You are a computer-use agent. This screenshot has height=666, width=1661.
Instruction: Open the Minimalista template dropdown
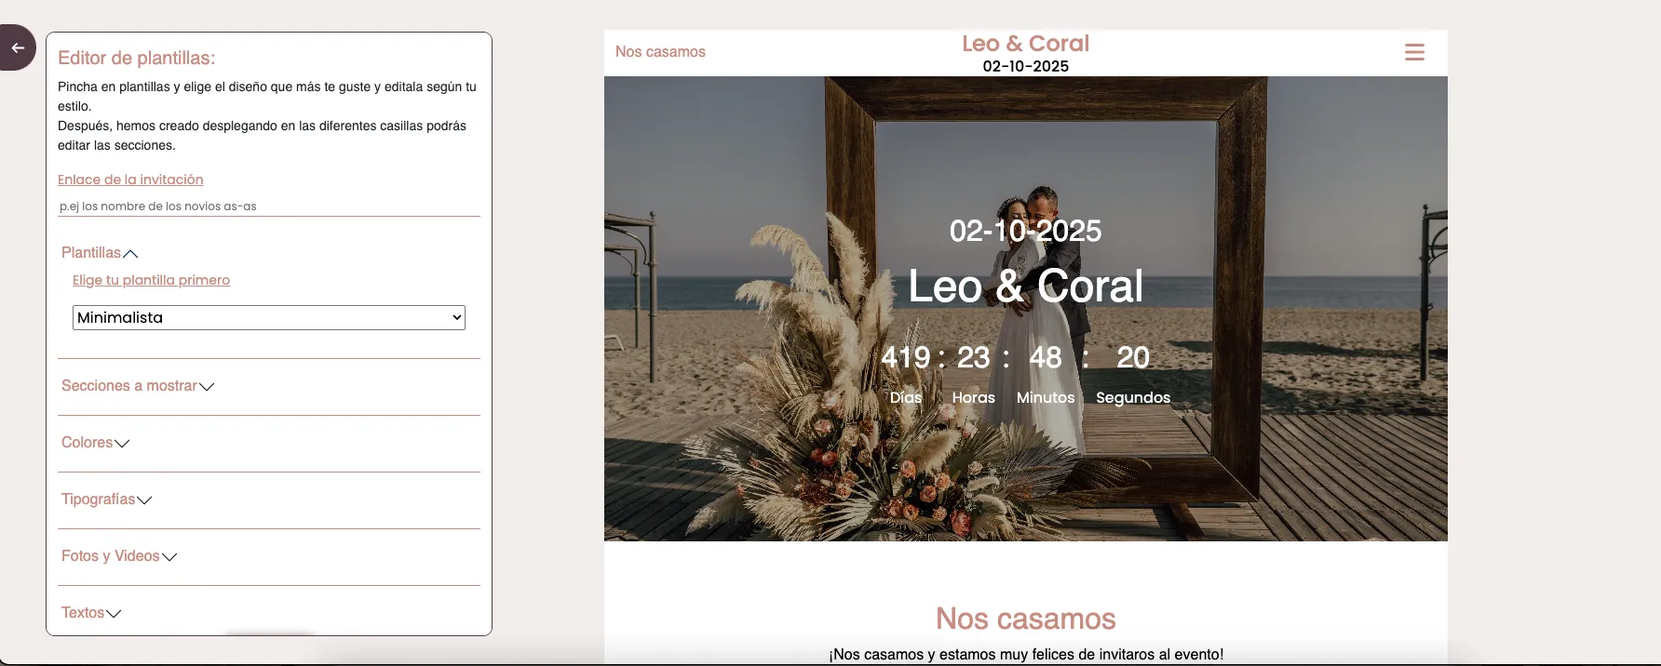coord(268,317)
